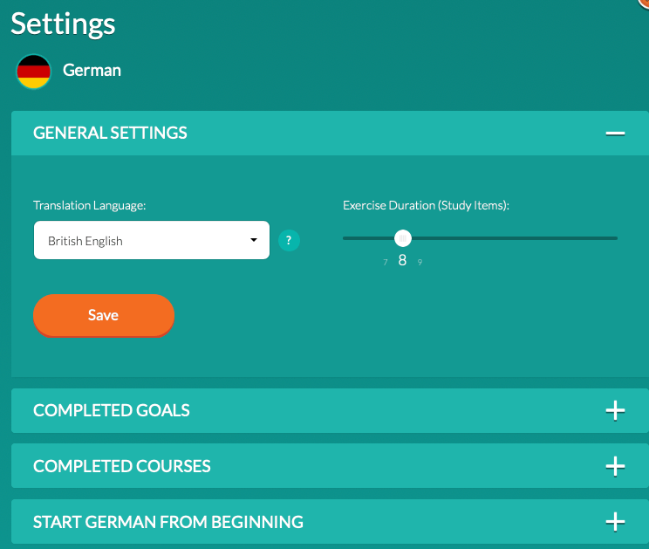Click the Settings page heading
This screenshot has width=649, height=549.
click(x=63, y=24)
